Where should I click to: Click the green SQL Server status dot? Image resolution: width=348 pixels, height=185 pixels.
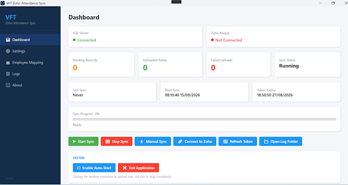tap(74, 40)
